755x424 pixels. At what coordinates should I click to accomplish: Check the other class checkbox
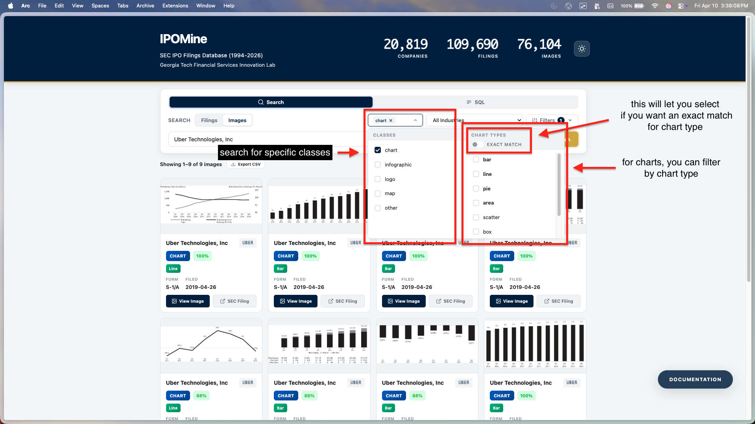point(378,208)
